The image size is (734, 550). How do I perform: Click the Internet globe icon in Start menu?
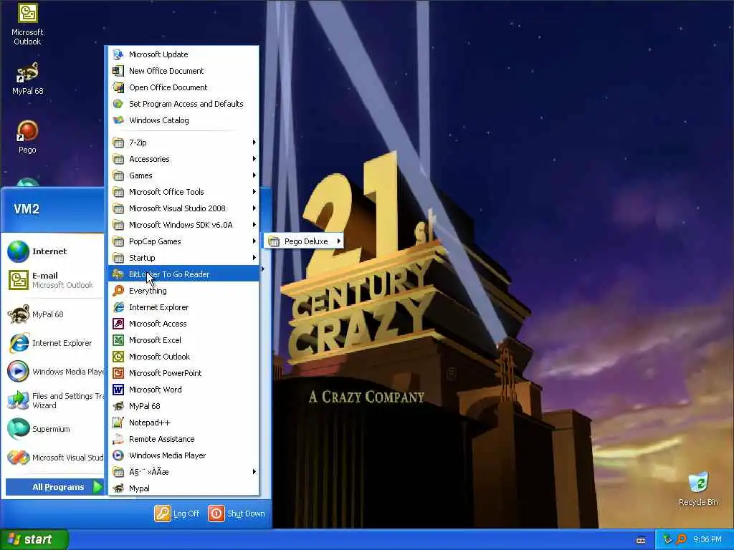tap(18, 251)
